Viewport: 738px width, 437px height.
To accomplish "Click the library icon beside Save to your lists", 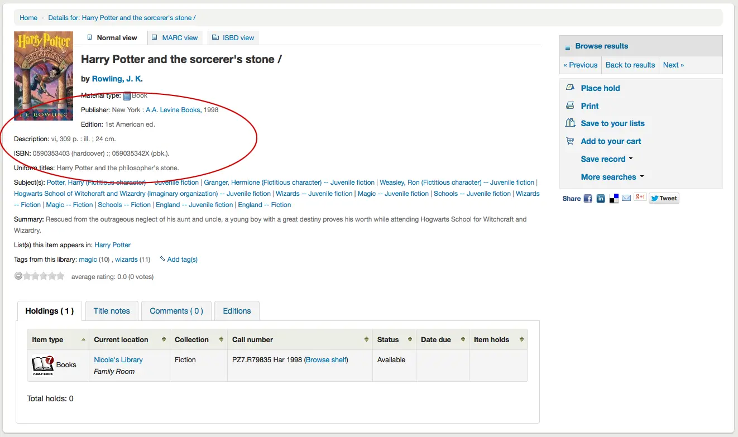I will 570,123.
